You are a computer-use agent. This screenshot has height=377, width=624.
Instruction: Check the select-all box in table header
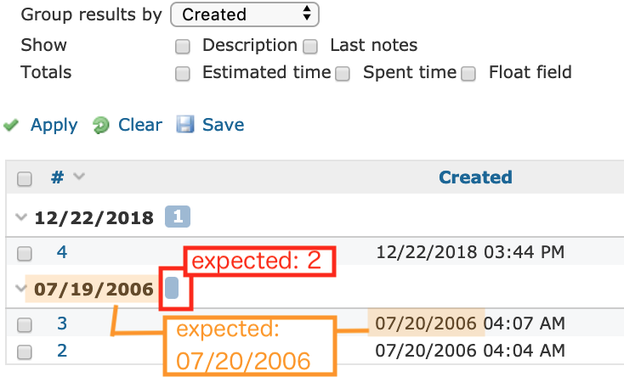click(x=25, y=179)
